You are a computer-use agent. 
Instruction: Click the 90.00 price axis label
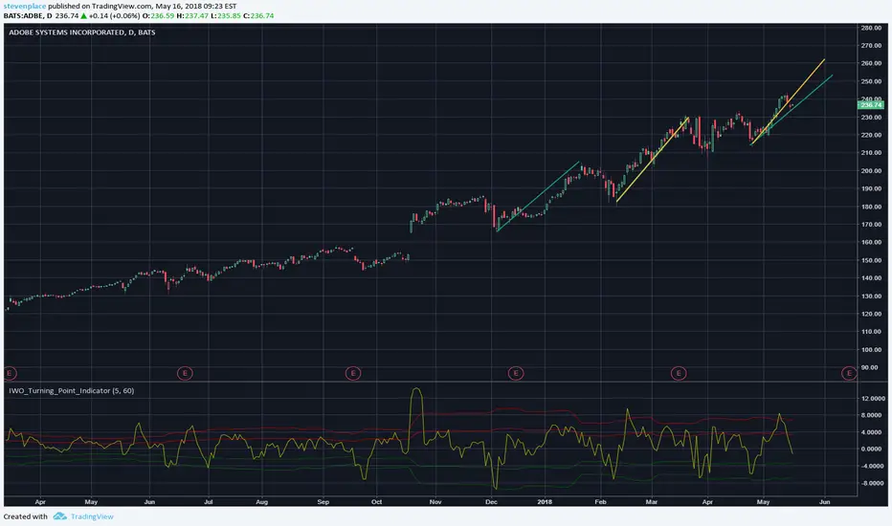(870, 367)
